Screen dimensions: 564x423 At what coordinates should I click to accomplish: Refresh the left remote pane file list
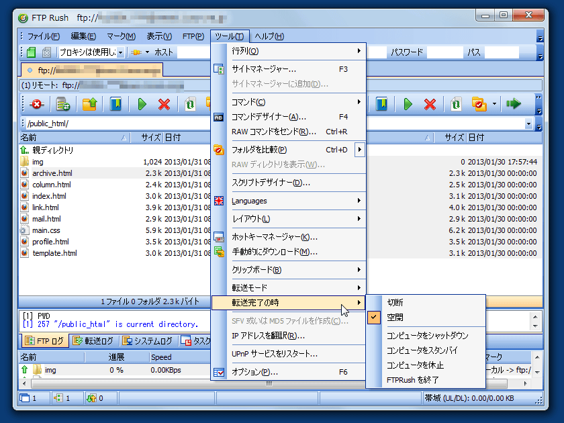click(190, 104)
